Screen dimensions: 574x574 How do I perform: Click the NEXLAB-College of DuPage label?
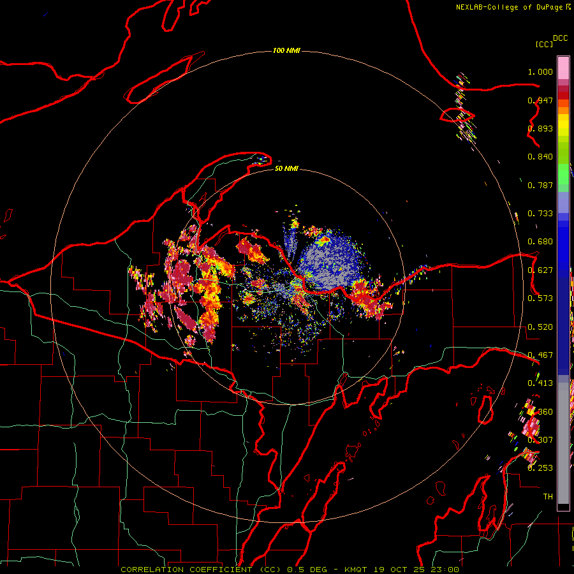point(510,7)
